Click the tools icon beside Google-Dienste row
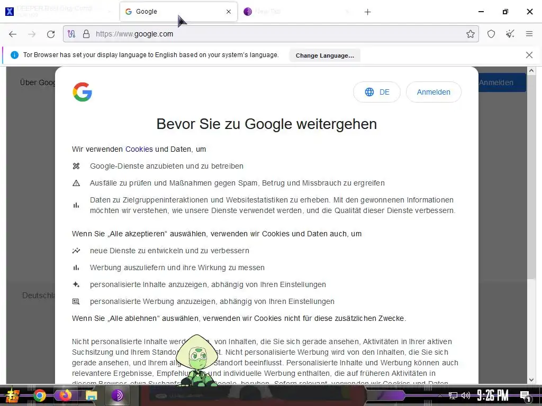 tap(76, 166)
